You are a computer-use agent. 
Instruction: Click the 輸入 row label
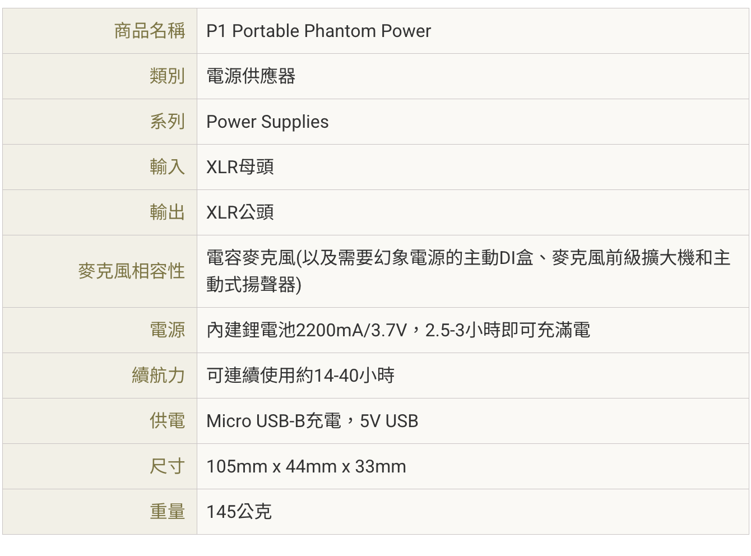coord(167,167)
